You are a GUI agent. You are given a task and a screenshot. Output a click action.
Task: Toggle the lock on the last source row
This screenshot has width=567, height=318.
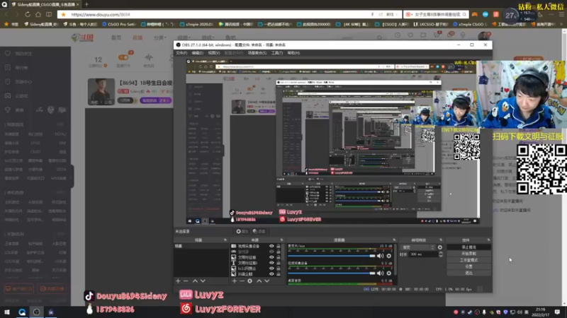coord(279,274)
